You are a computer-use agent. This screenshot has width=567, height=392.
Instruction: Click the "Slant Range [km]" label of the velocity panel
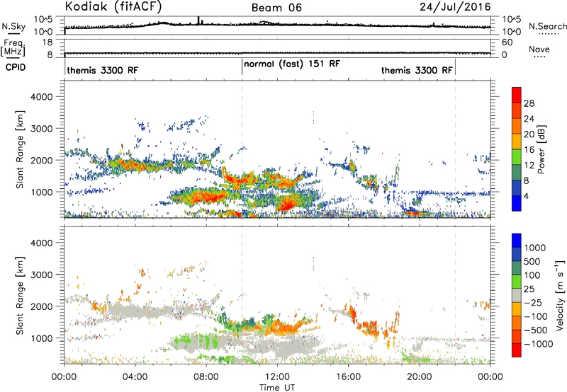coord(20,295)
